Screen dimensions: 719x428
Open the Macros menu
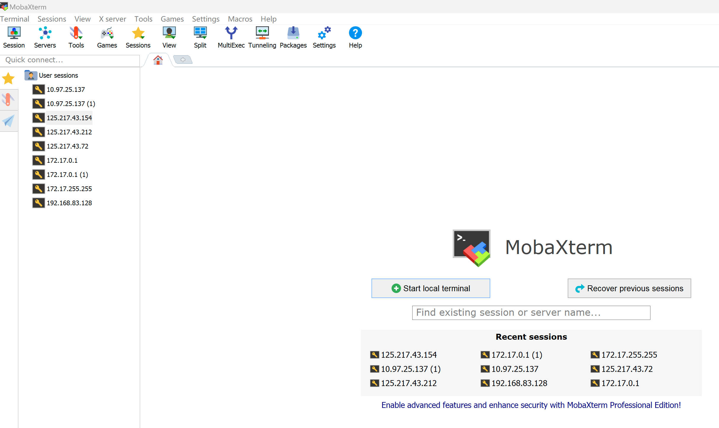(x=240, y=19)
